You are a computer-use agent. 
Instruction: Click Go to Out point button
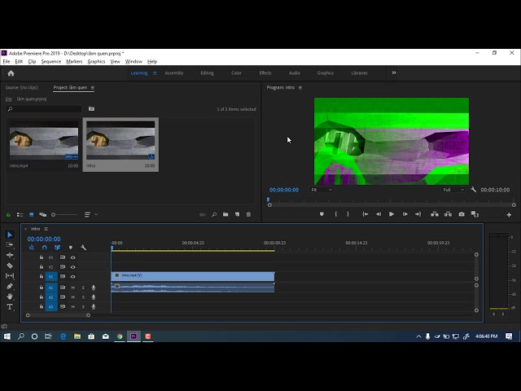point(418,214)
